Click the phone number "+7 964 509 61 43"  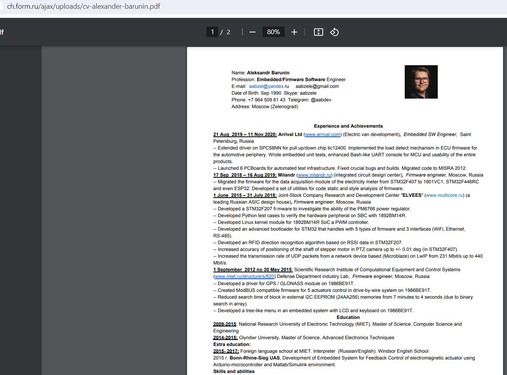[267, 100]
